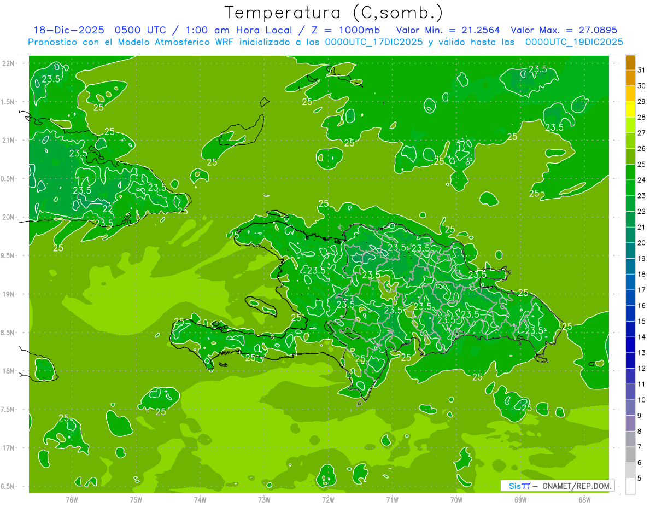Click the yellow legend swatch between 28 and 29
This screenshot has height=507, width=656.
click(630, 109)
